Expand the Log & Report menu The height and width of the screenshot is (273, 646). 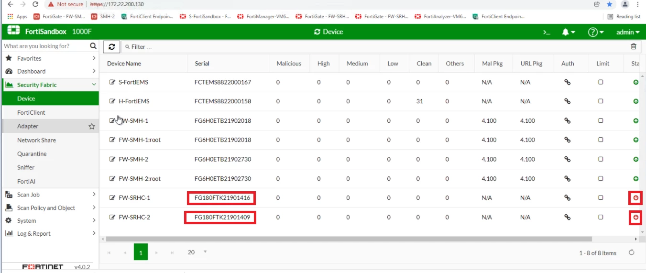tap(50, 234)
